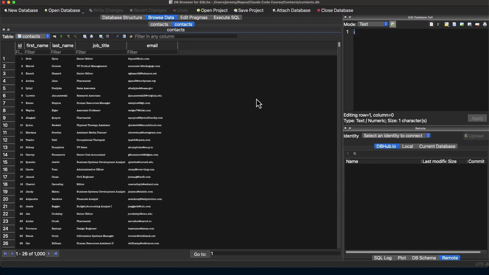The height and width of the screenshot is (275, 489).
Task: Sort by the job_title column header
Action: (x=101, y=46)
